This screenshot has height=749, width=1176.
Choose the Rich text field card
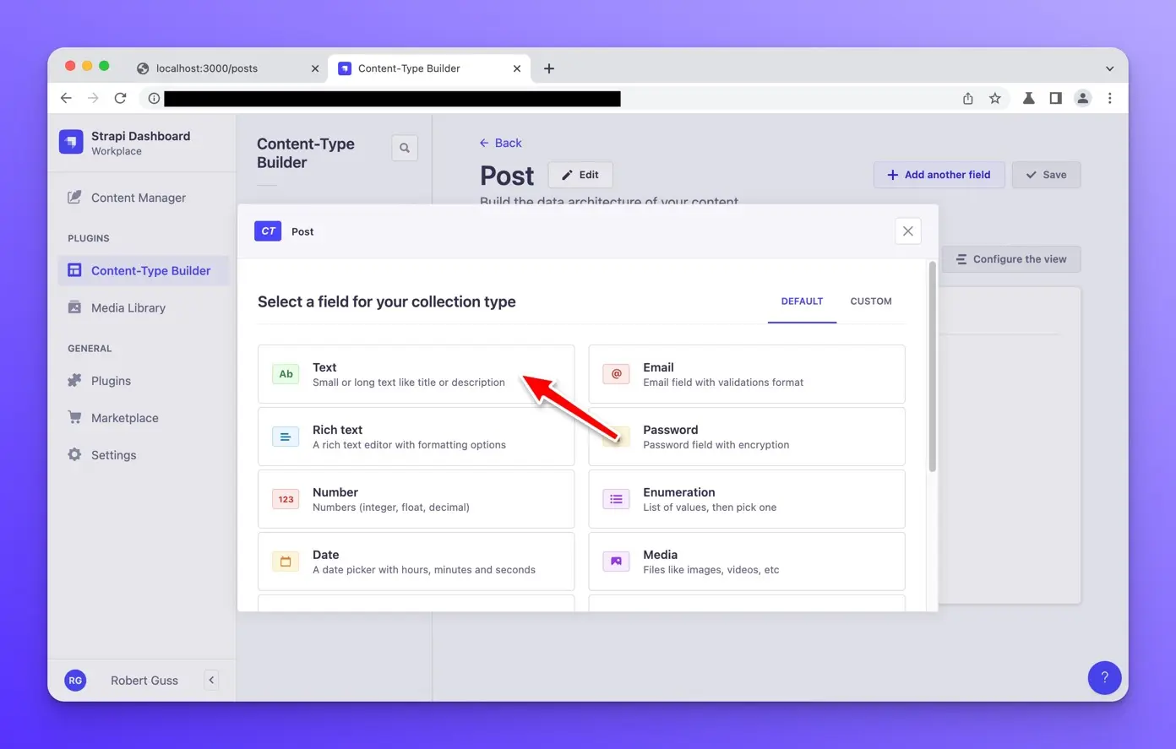pyautogui.click(x=416, y=437)
